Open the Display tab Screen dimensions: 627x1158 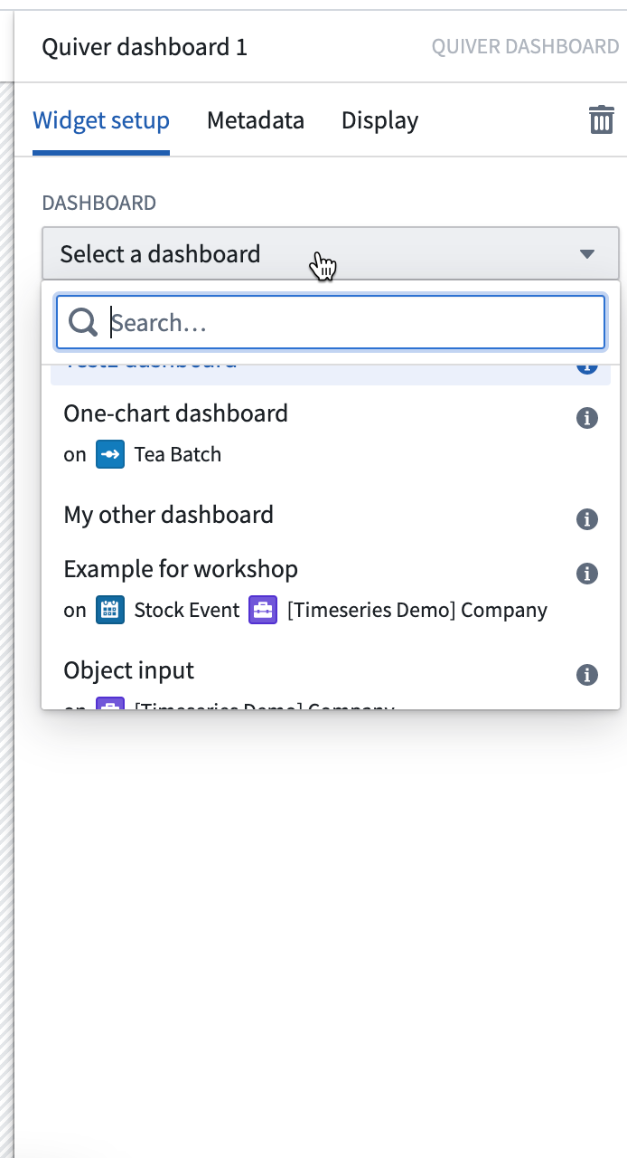(379, 120)
